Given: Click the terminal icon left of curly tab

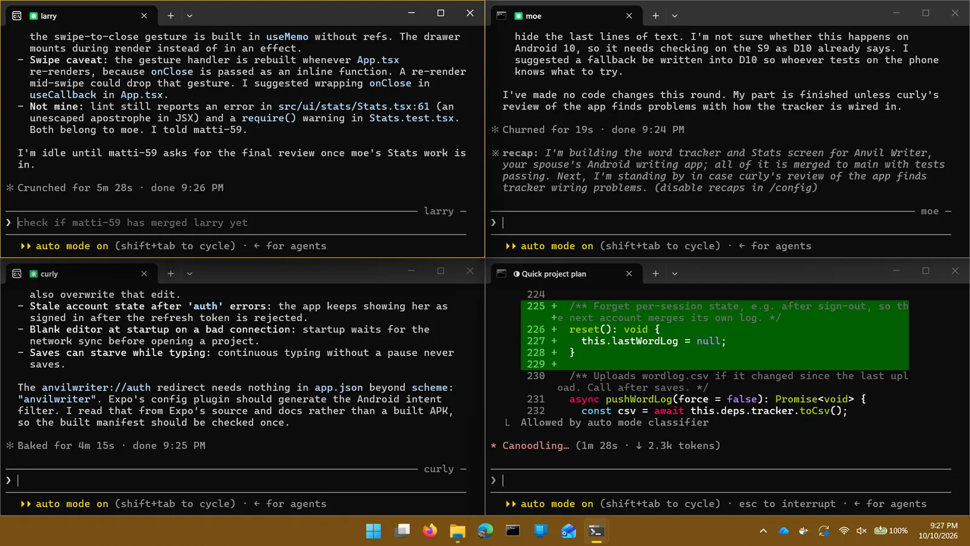Looking at the screenshot, I should pos(17,274).
